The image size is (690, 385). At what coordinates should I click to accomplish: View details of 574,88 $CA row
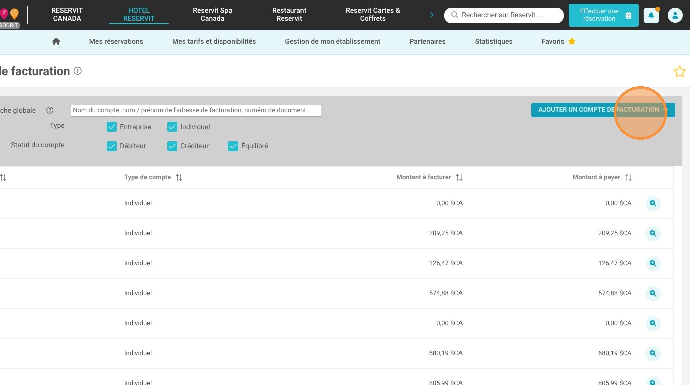click(653, 293)
